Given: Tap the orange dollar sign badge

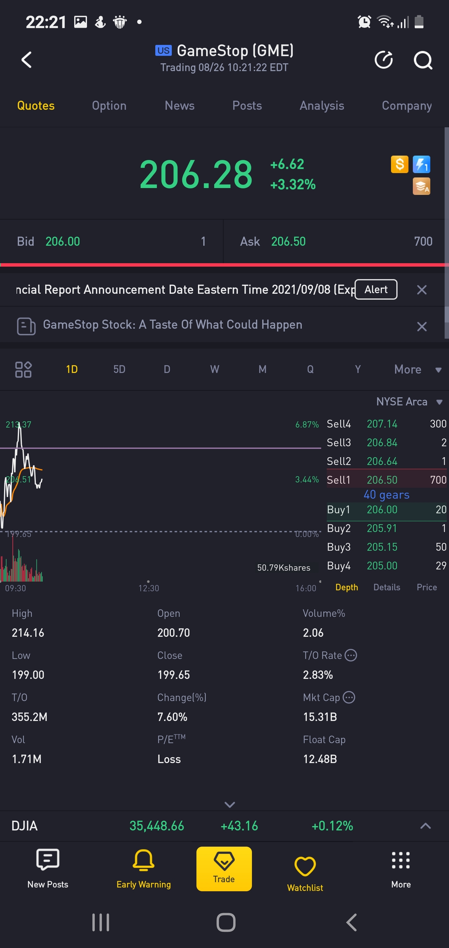Looking at the screenshot, I should pyautogui.click(x=399, y=164).
